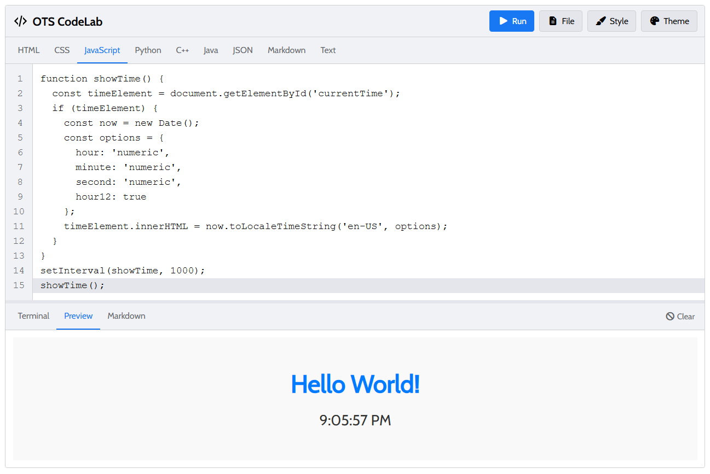Click the Clear ban icon

click(670, 317)
